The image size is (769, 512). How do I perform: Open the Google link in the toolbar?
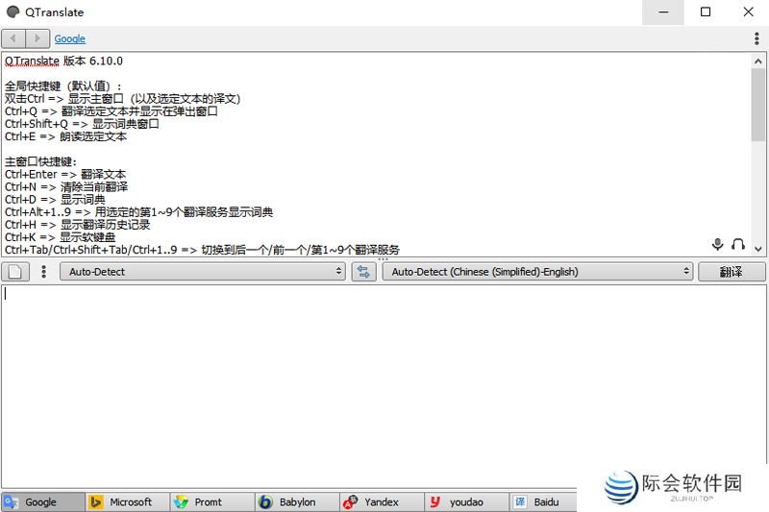[69, 38]
